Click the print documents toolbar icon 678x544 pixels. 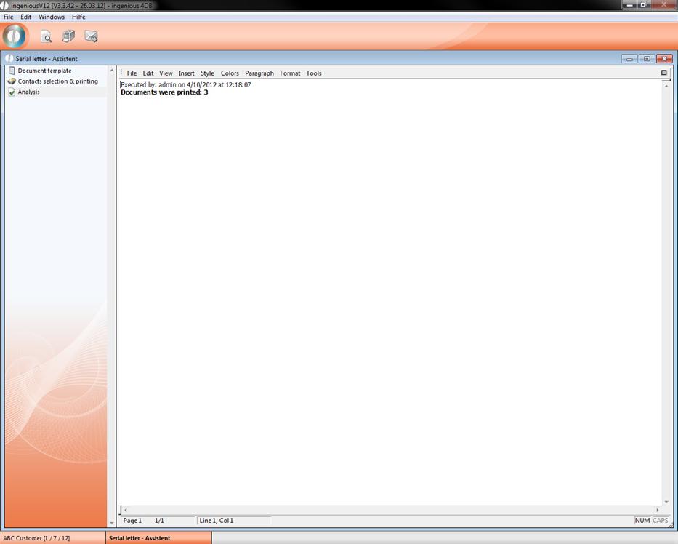(68, 36)
